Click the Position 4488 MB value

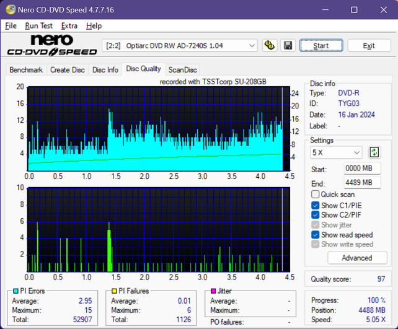click(x=372, y=310)
